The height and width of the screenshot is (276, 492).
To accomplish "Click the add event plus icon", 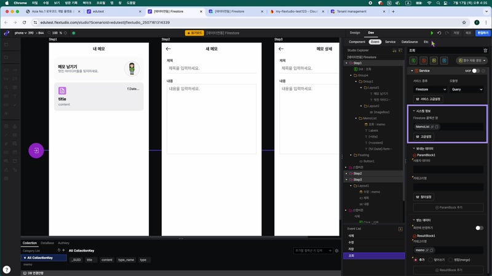I will [400, 229].
